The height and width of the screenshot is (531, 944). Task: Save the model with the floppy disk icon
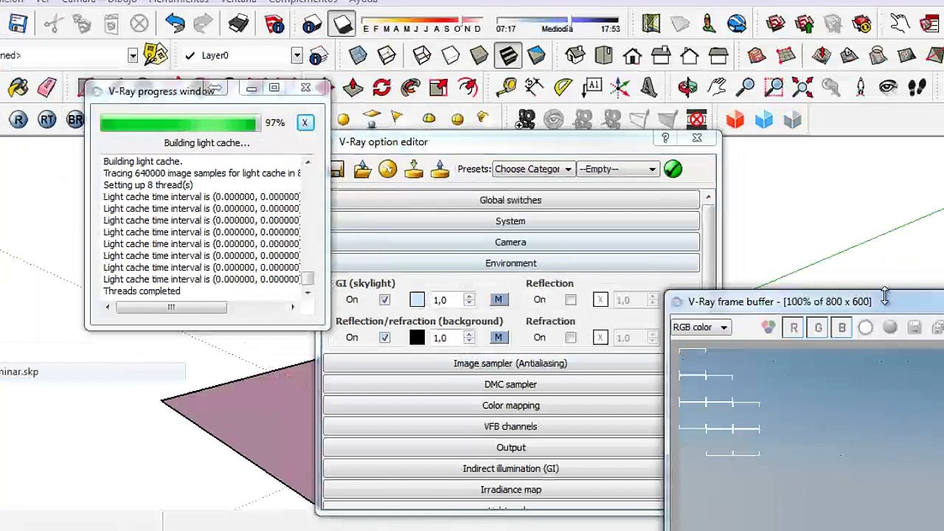click(x=18, y=24)
